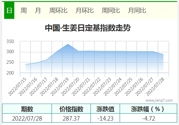Click the 2022/07/19 axis label
Image resolution: width=179 pixels, height=125 pixels.
click(60, 87)
